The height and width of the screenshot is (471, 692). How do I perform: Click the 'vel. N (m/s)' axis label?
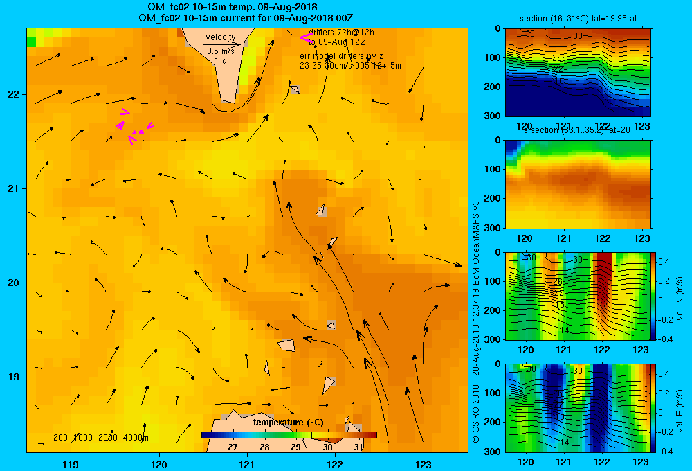pyautogui.click(x=680, y=299)
